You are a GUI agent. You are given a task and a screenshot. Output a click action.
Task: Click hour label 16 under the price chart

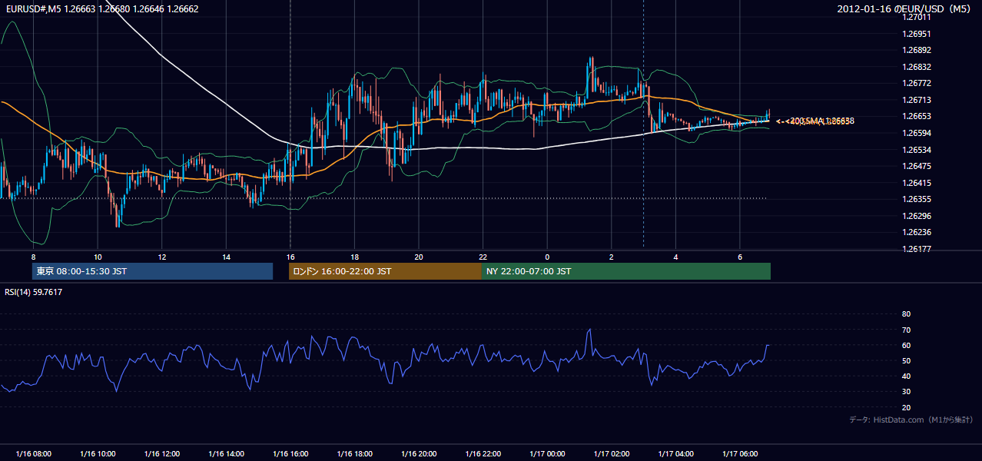pyautogui.click(x=290, y=257)
